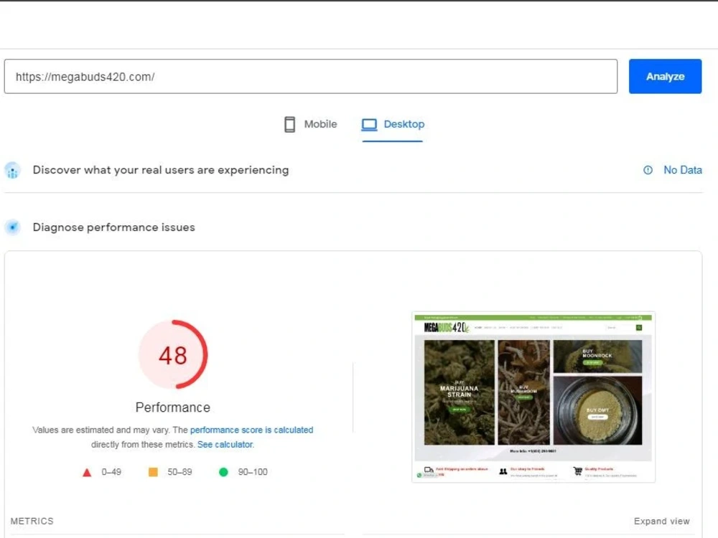
Task: Open the No Data link
Action: [682, 170]
